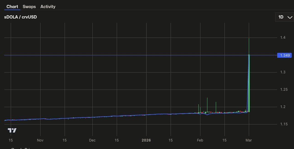Click the 1.2 price axis label

(283, 107)
